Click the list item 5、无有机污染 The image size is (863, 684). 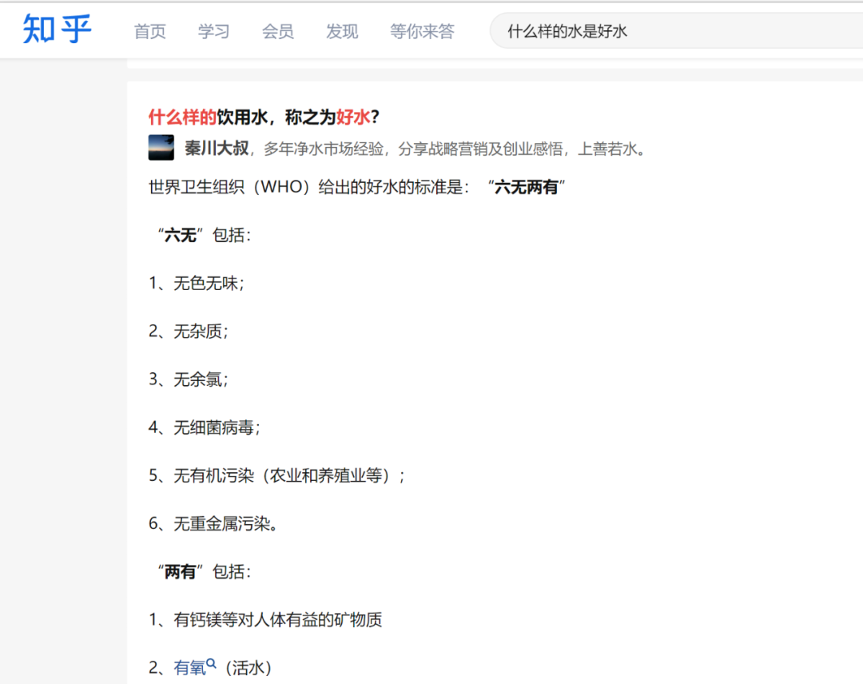276,475
